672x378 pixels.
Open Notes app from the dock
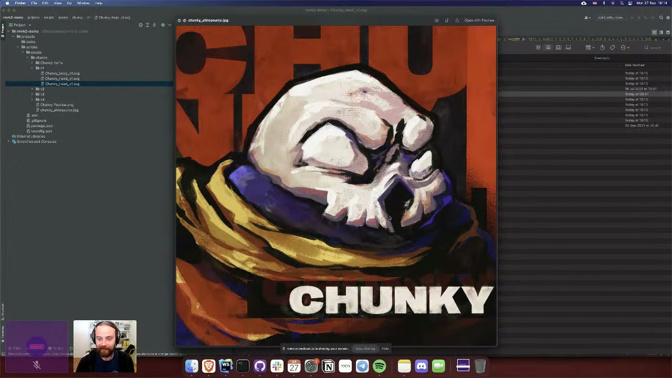(x=404, y=365)
